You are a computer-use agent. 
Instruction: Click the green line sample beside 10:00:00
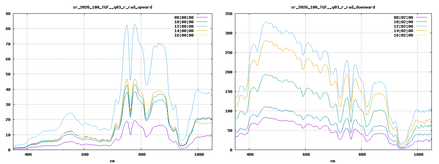pyautogui.click(x=202, y=22)
